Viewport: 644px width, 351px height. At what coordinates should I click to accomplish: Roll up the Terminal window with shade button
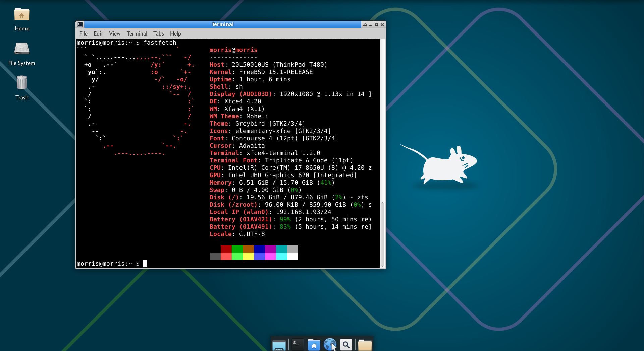pyautogui.click(x=365, y=25)
